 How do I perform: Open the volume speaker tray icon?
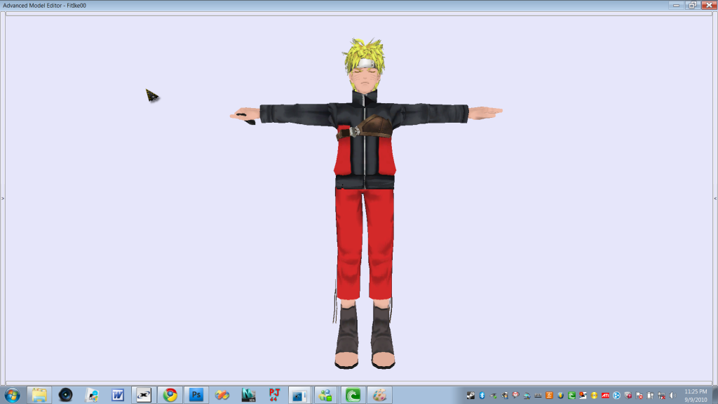[672, 396]
